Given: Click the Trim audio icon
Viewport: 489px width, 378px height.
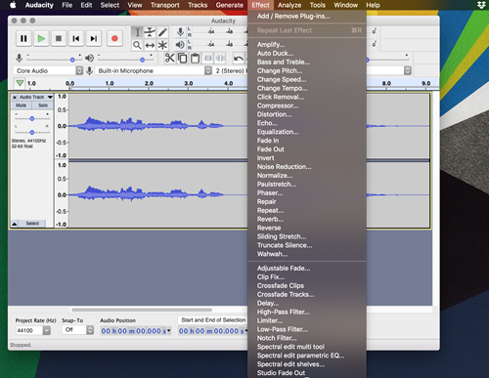Looking at the screenshot, I should [207, 58].
